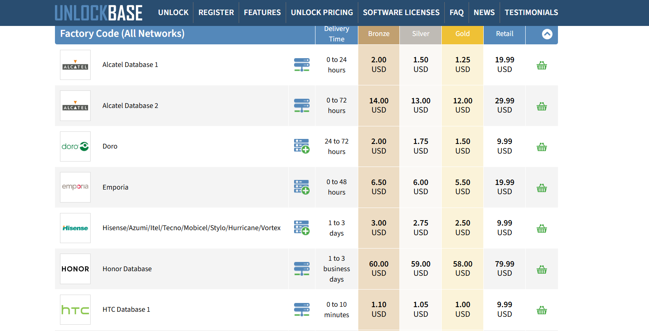The image size is (649, 331).
Task: Click the Silver pricing column header
Action: click(421, 34)
